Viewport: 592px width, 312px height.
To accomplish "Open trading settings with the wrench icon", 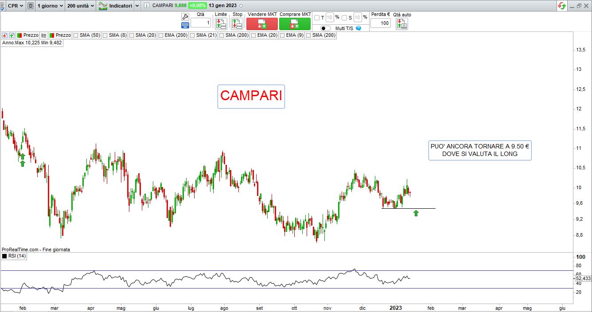I will tap(185, 16).
